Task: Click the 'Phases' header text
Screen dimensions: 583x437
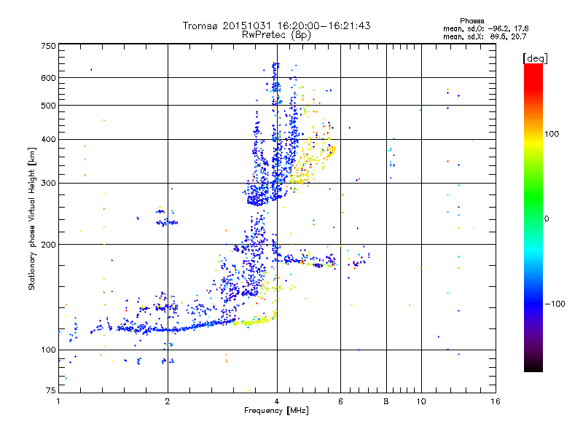Action: click(x=472, y=21)
